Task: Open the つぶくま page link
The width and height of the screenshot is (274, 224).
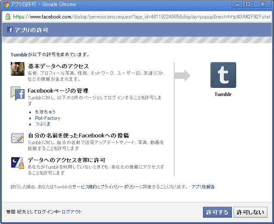Action: click(x=43, y=124)
